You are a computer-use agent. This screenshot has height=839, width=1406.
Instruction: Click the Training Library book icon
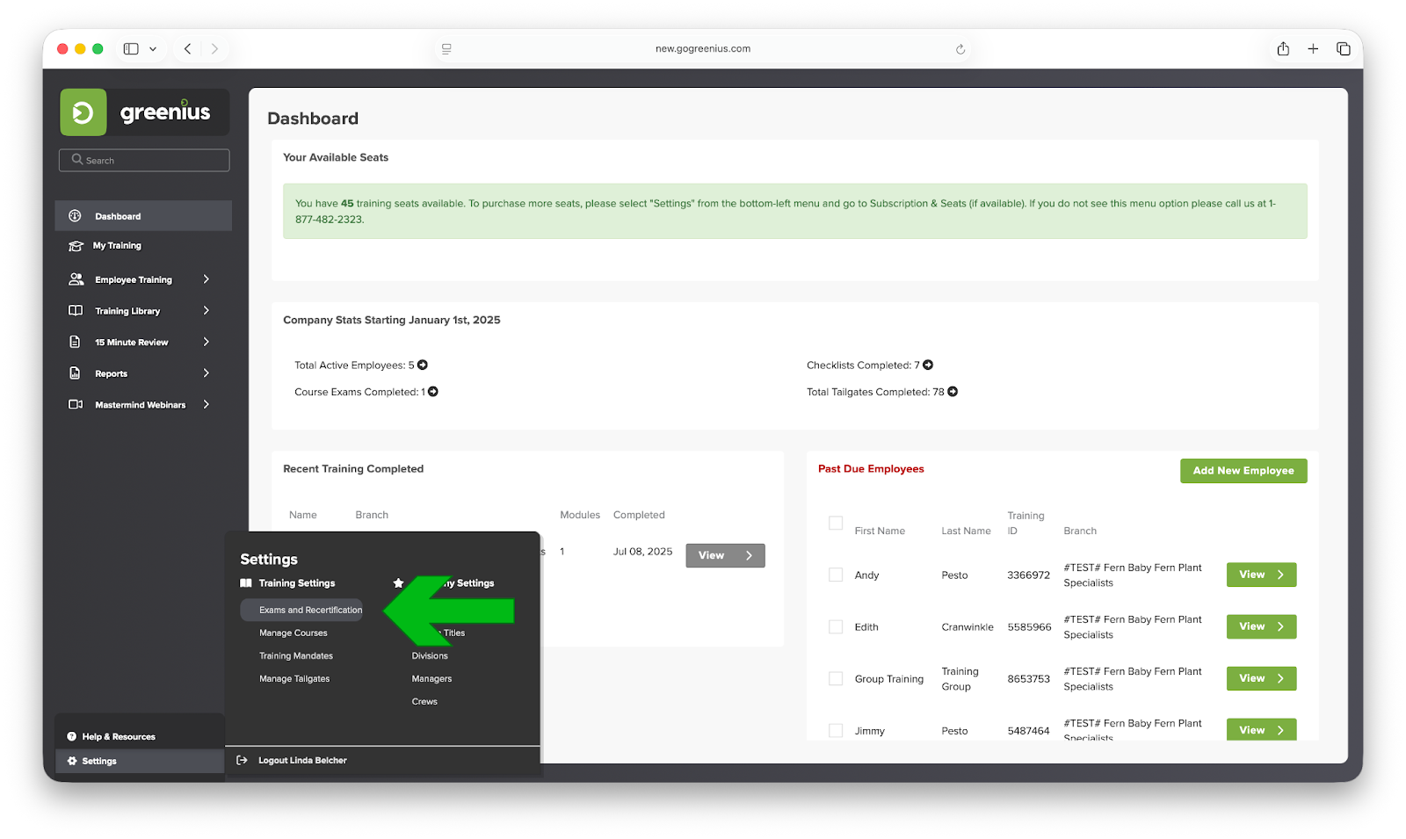pos(76,311)
